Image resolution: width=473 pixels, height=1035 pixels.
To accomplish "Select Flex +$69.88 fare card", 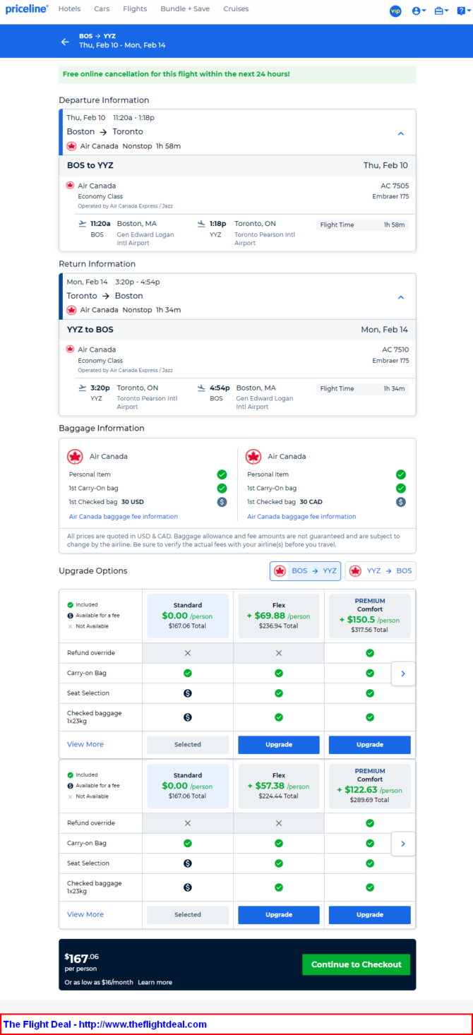I will coord(279,616).
